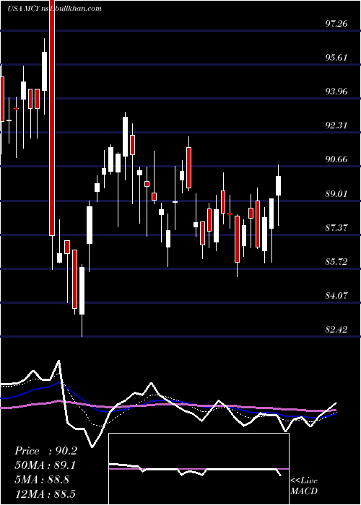Click the 95.61 price axis label

(336, 58)
